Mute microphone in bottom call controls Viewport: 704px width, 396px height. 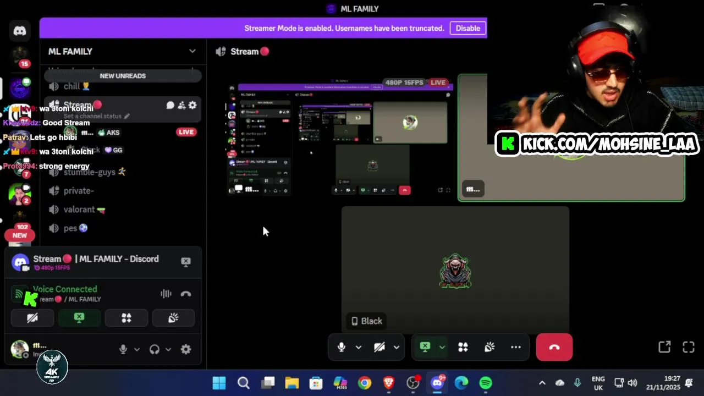(342, 347)
